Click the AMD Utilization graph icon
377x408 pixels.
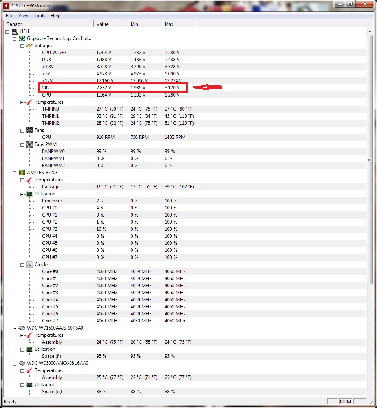29,194
